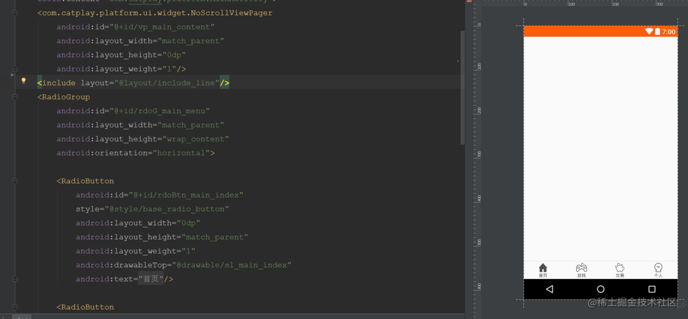The width and height of the screenshot is (688, 319).
Task: Click the ViewPager layout_height="0dp" line
Action: tap(121, 55)
